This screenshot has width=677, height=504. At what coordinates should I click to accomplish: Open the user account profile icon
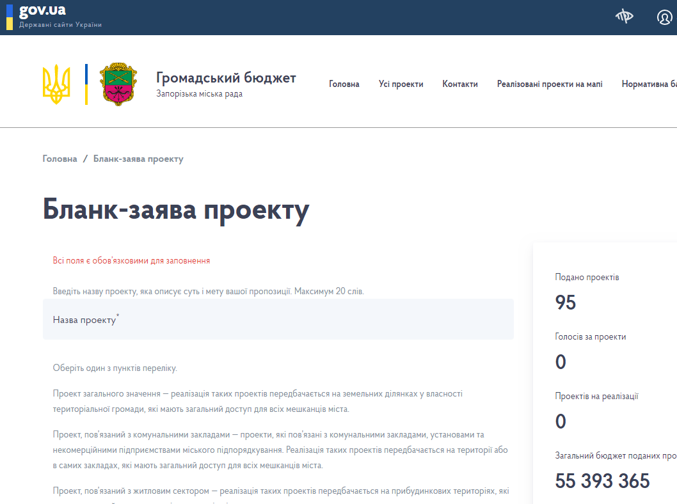[664, 17]
